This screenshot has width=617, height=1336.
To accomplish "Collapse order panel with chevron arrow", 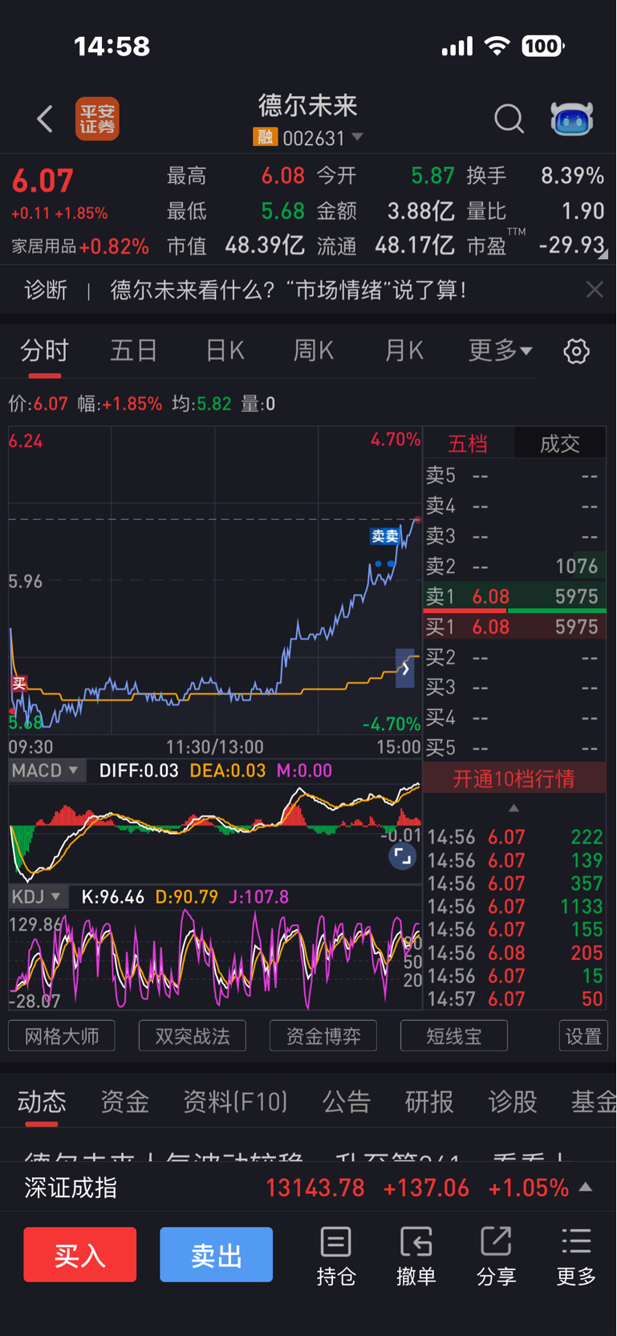I will (405, 668).
